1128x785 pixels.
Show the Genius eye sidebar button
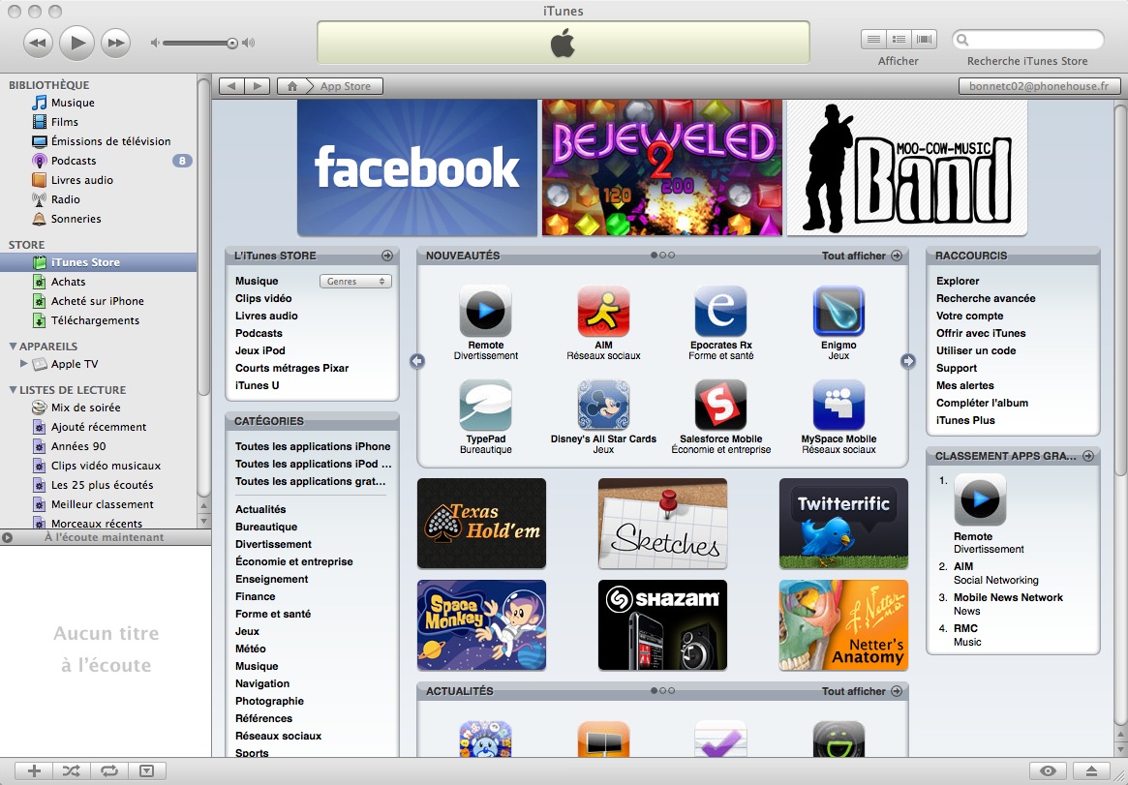(1049, 771)
